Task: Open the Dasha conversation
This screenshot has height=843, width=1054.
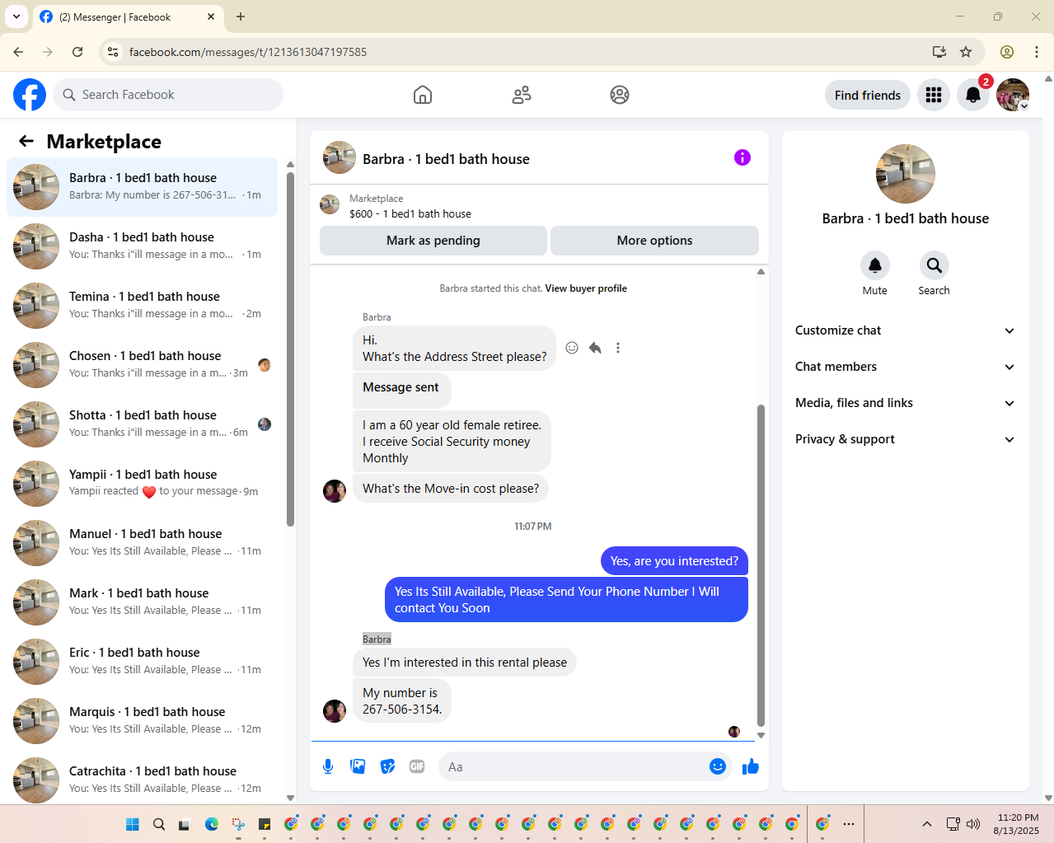Action: tap(142, 246)
